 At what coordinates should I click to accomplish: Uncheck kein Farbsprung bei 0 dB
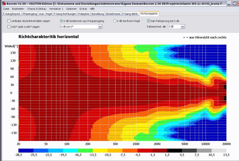click(x=149, y=21)
